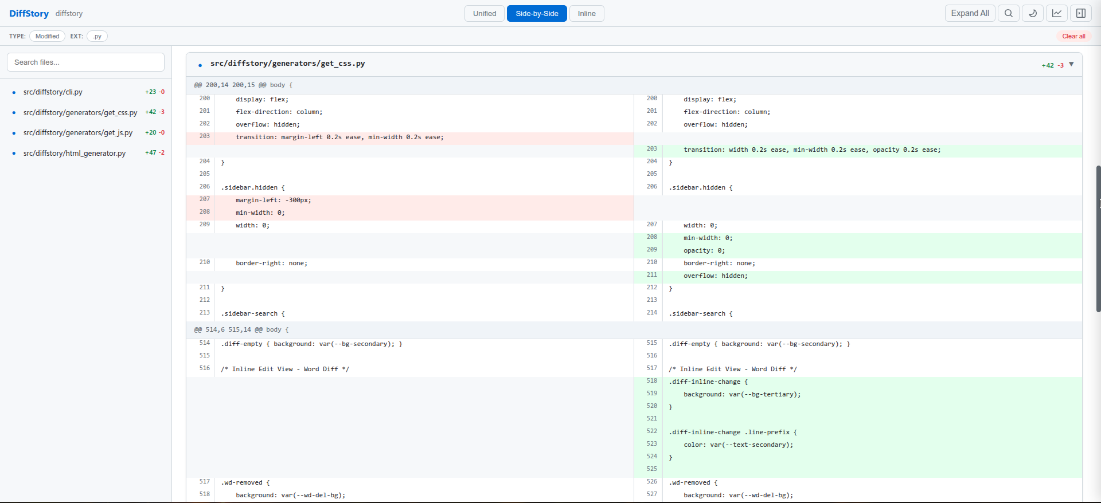Click the '+42 -3' stats in file header
This screenshot has height=503, width=1101.
pyautogui.click(x=1052, y=65)
